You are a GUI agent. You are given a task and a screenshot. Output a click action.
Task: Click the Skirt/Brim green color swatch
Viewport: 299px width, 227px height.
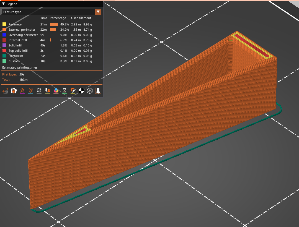(x=4, y=56)
